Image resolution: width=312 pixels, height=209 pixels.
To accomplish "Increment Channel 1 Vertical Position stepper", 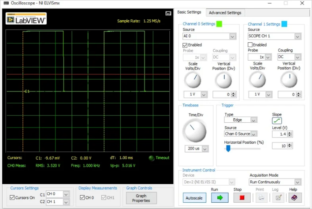I will point(298,93).
